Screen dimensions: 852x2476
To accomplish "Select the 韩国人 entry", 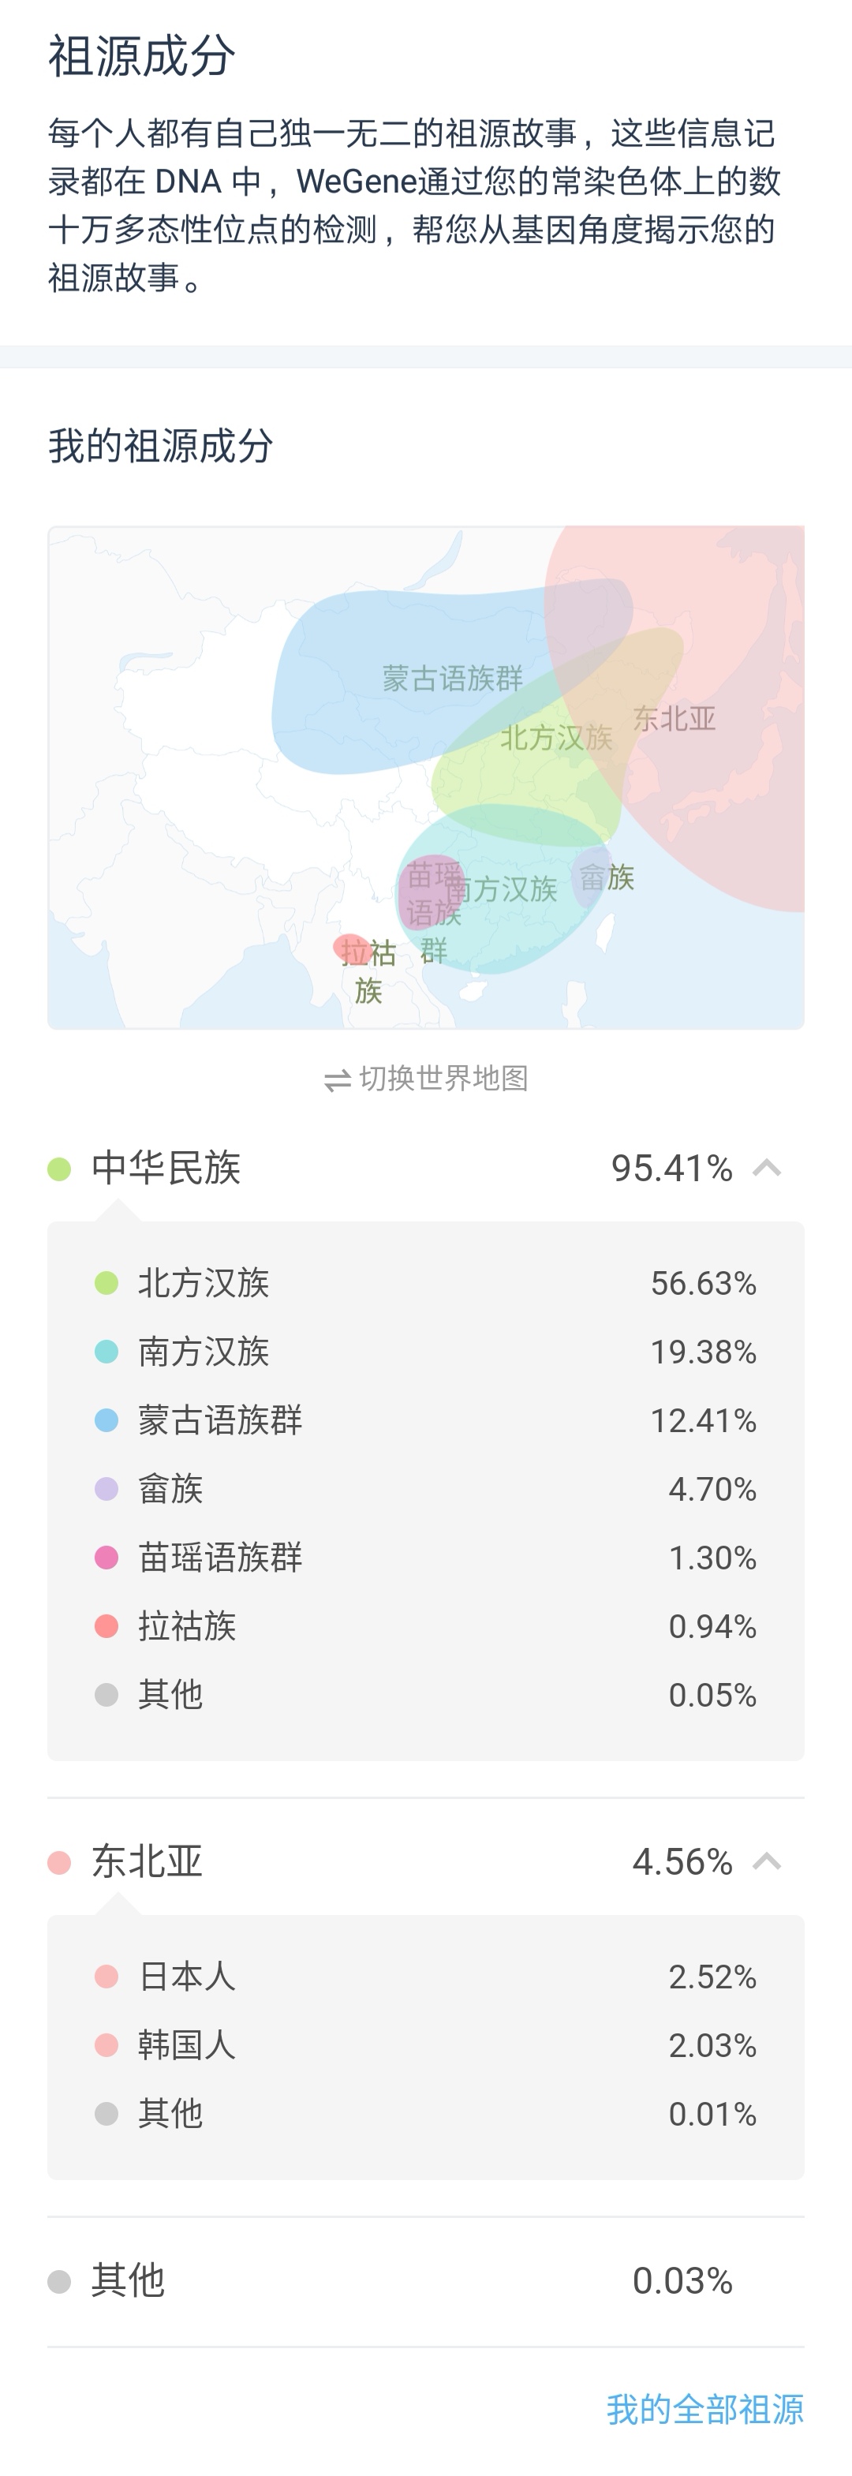I will click(x=425, y=2045).
